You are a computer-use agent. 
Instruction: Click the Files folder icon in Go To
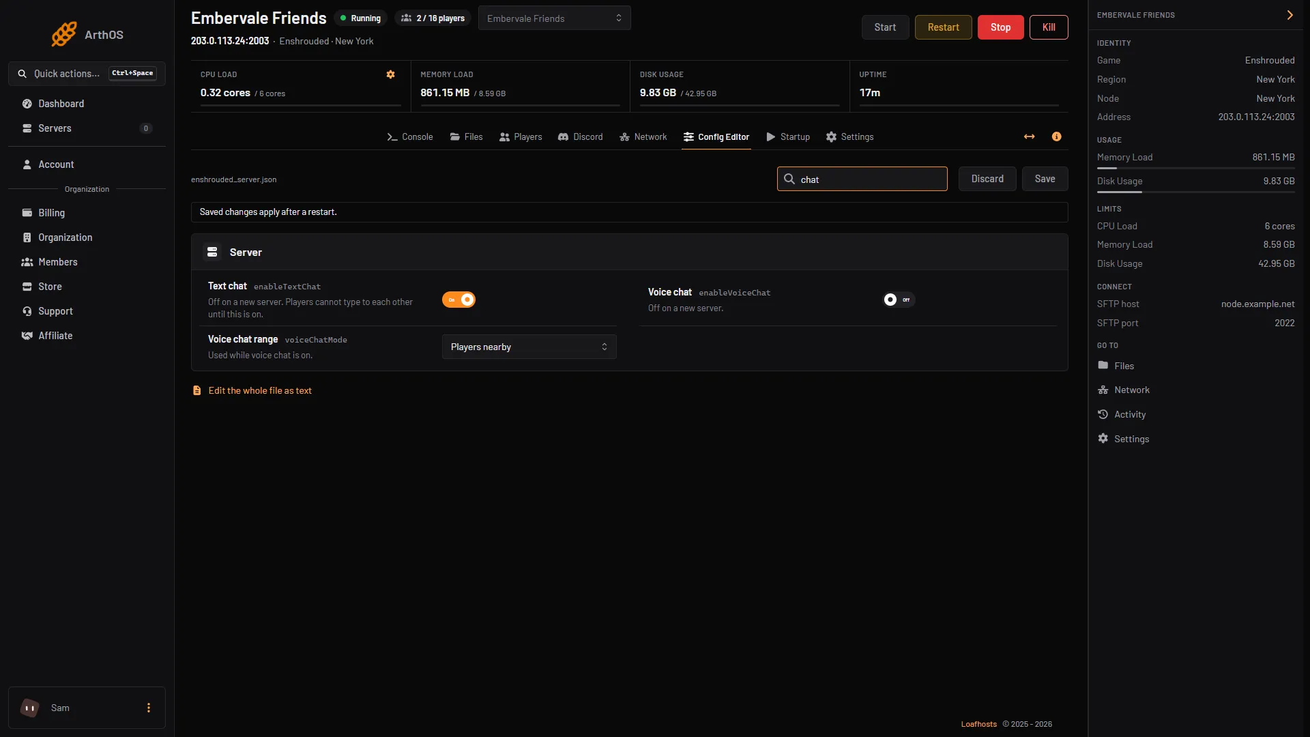click(x=1103, y=366)
